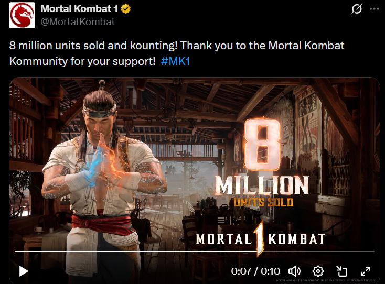The image size is (385, 284).
Task: Click the 0:07 / 0:10 time display
Action: pos(255,271)
